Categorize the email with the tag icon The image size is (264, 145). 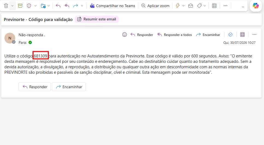(x=199, y=6)
